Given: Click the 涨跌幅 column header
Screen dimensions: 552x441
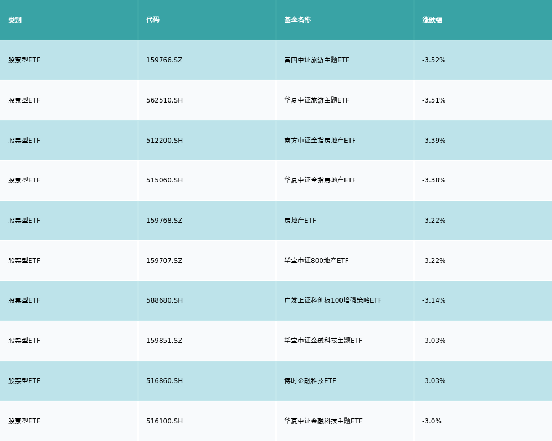Looking at the screenshot, I should [x=432, y=20].
